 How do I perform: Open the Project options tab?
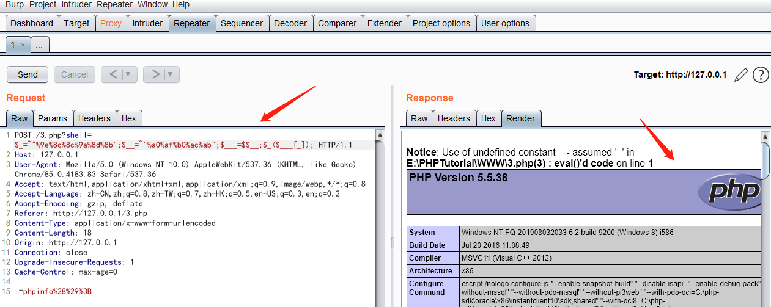pyautogui.click(x=441, y=23)
